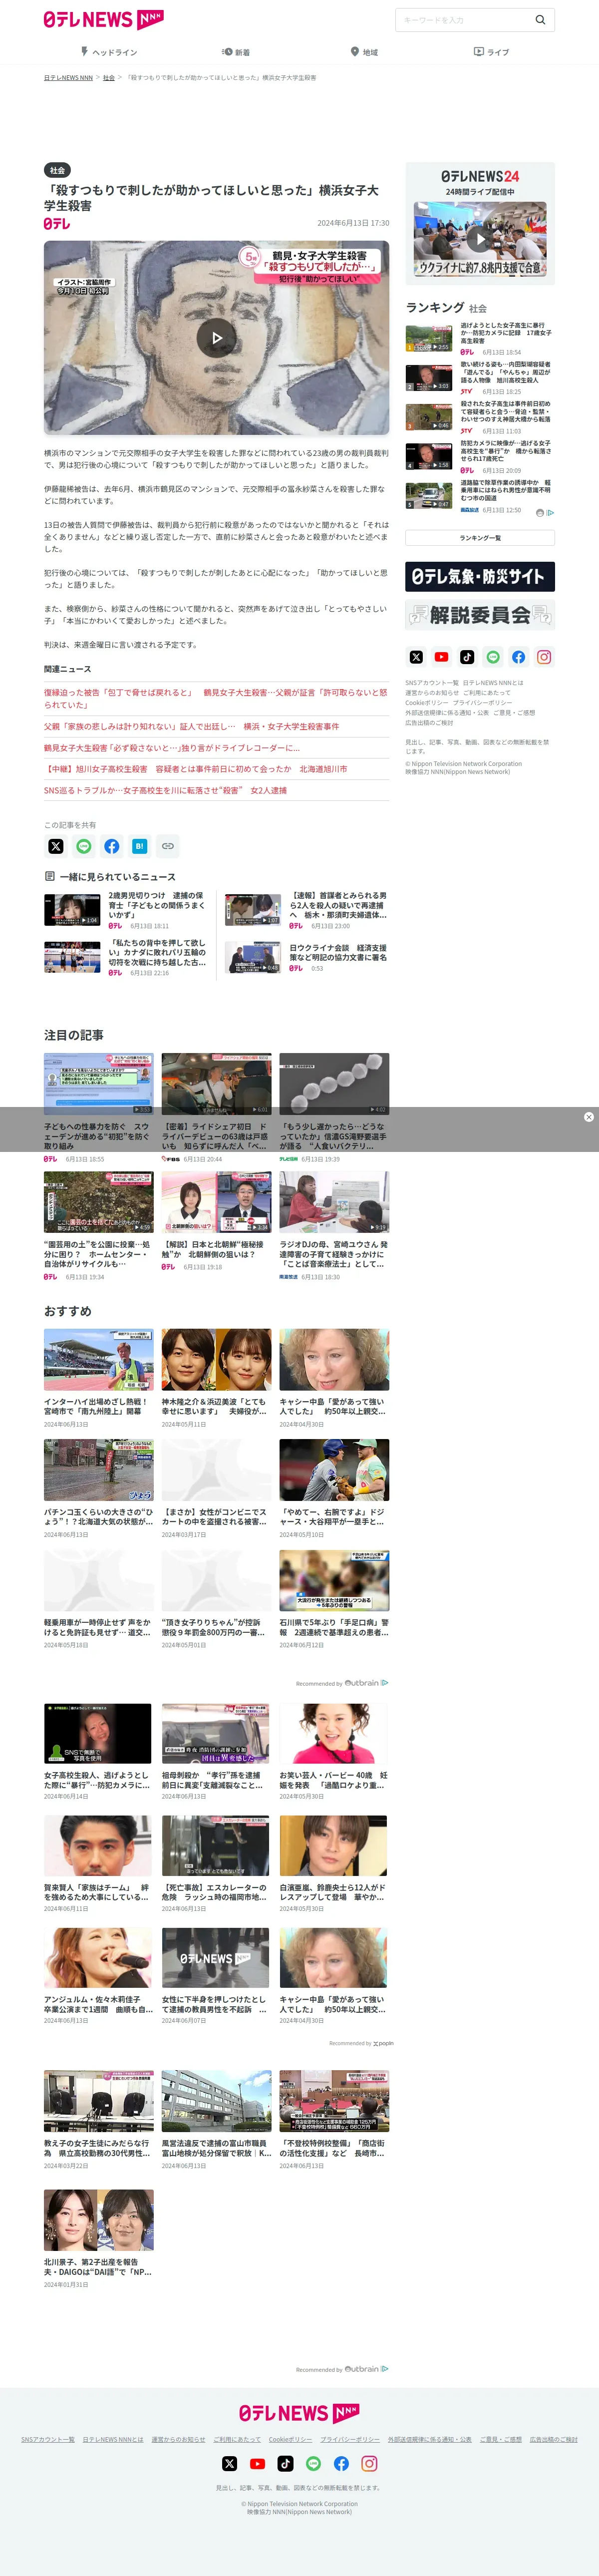This screenshot has height=2576, width=599.
Task: Open 賀来賢人「家族はチーム」 article thumbnail
Action: (98, 1846)
